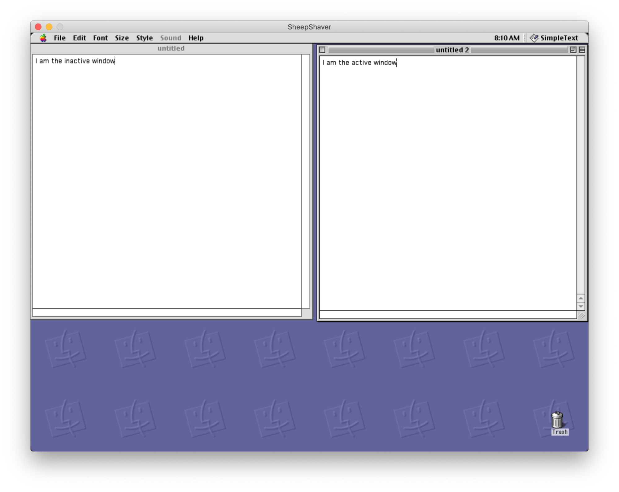
Task: Open the Edit menu in menu bar
Action: [79, 38]
